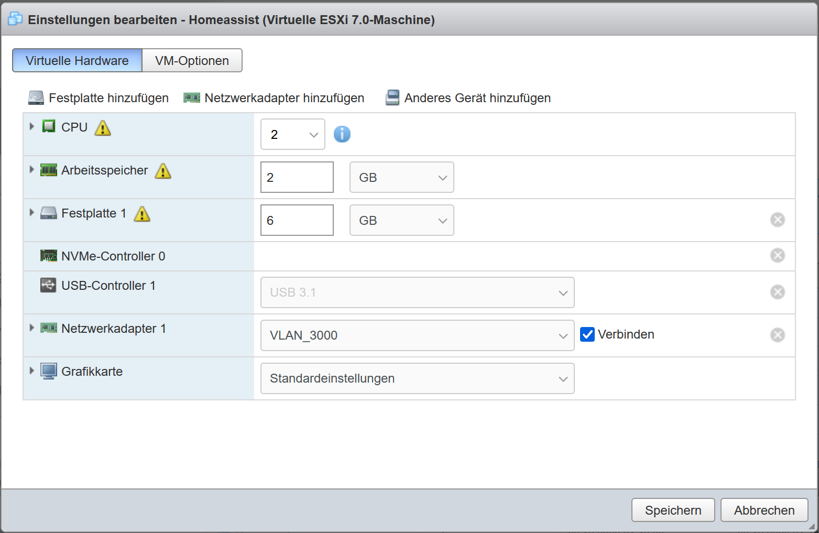Remove NVMe-Controller 0 using X icon
This screenshot has width=819, height=533.
[x=777, y=255]
